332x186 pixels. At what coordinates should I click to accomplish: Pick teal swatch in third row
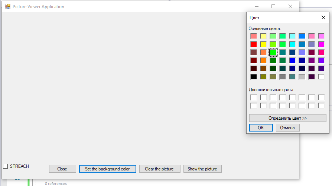[283, 52]
